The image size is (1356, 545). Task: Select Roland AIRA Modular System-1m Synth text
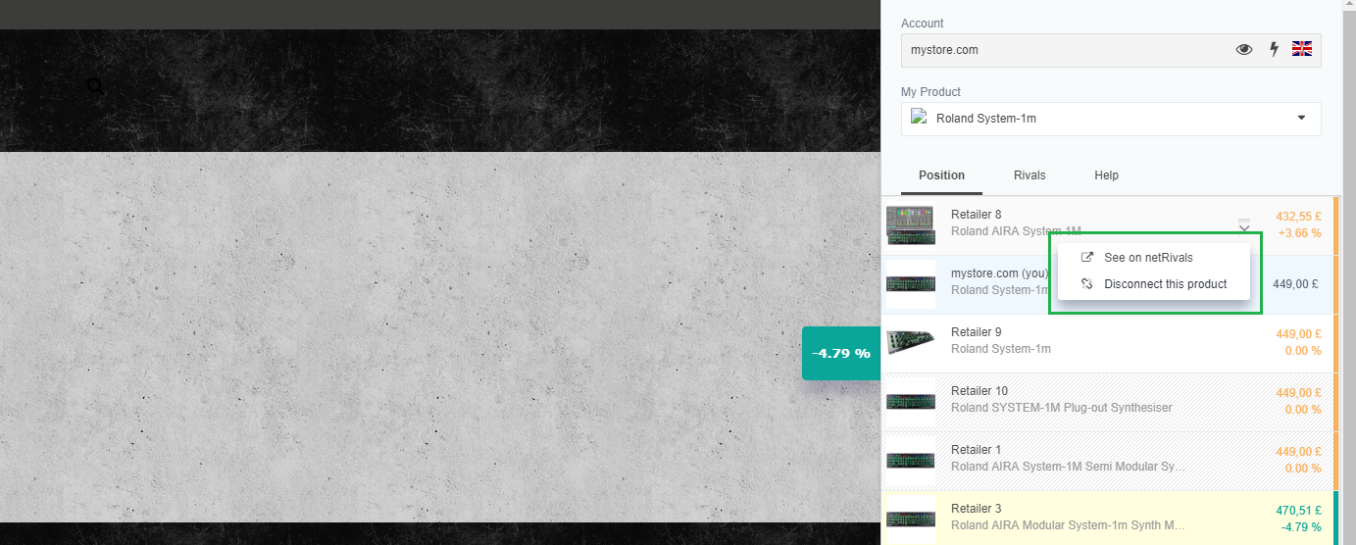click(1069, 525)
